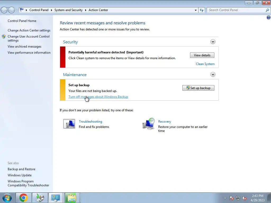
Task: Click the Action Center flag icon in address bar
Action: pos(22,10)
